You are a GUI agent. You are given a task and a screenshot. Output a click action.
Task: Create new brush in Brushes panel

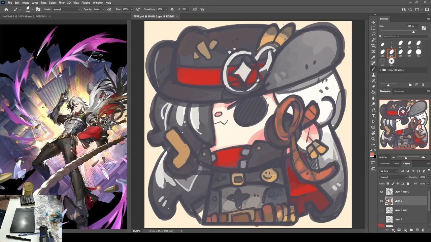point(417,85)
